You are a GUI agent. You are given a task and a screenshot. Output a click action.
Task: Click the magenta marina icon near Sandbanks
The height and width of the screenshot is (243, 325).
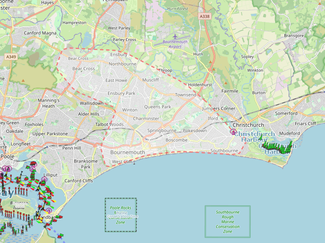(49, 210)
